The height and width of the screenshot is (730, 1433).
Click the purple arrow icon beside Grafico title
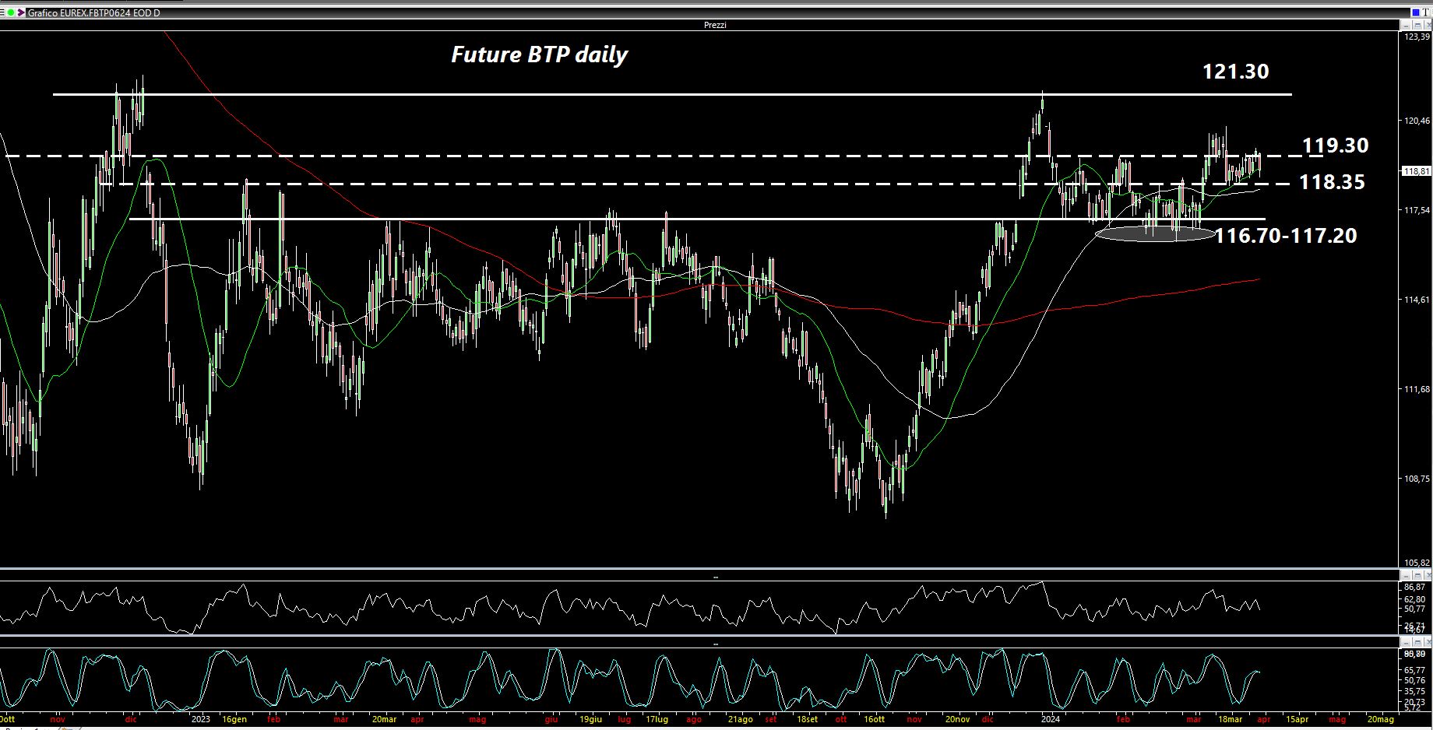coord(22,13)
